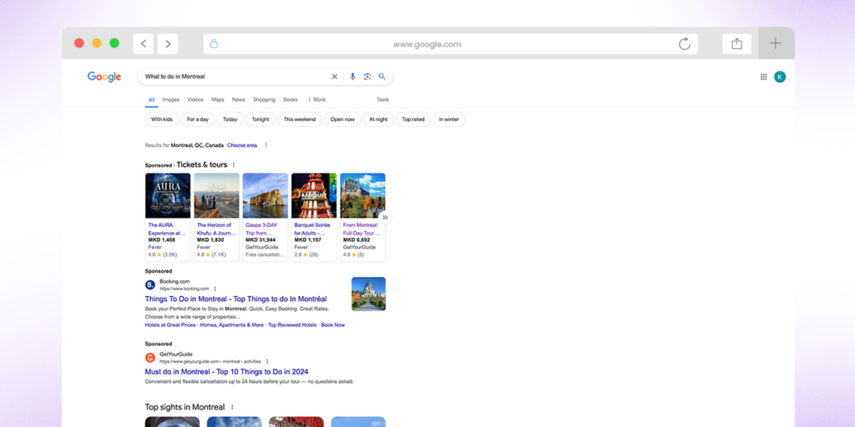Start voice search with microphone icon
The height and width of the screenshot is (427, 855).
click(x=353, y=77)
